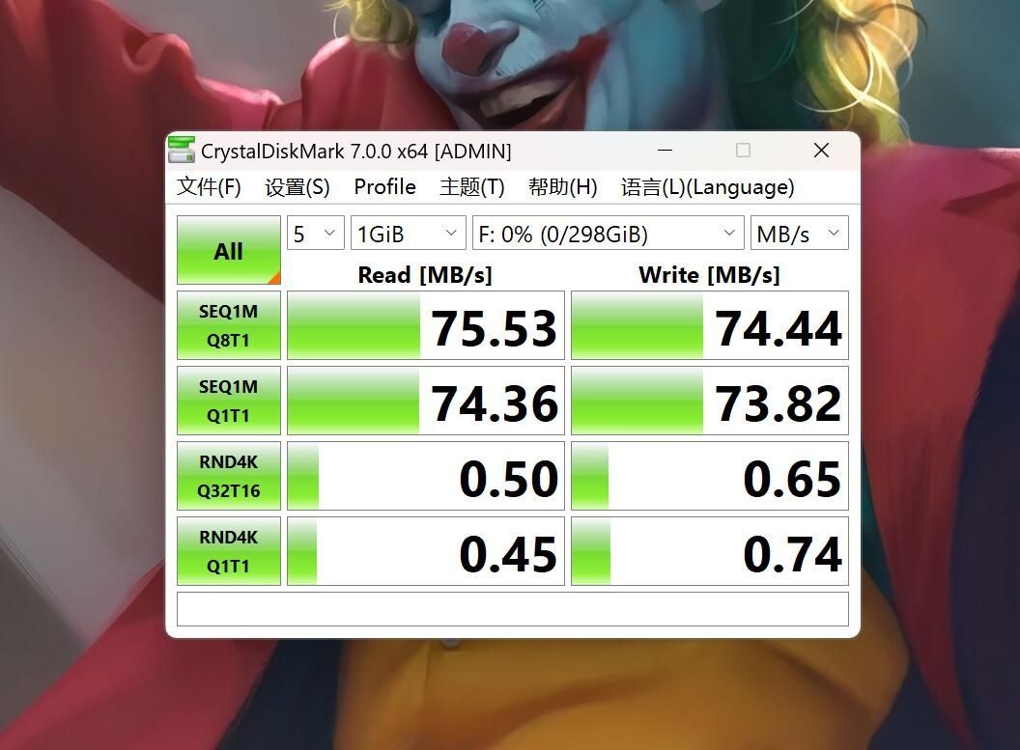This screenshot has height=750, width=1020.
Task: Click the 0.65 random write result
Action: (710, 477)
